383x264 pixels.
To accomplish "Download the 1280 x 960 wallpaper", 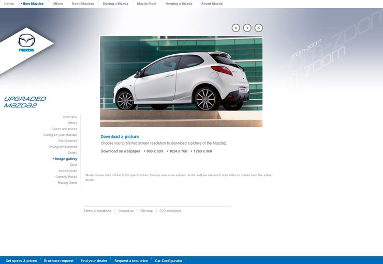I will 201,151.
